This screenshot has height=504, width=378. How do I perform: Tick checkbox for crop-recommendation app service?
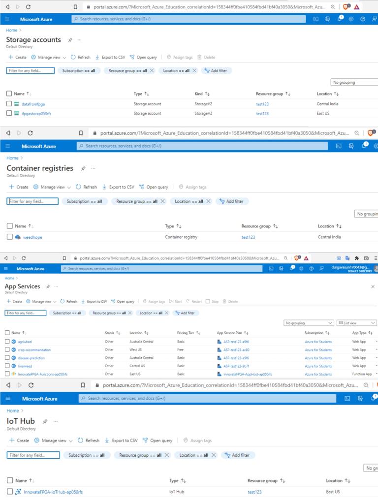click(x=7, y=349)
